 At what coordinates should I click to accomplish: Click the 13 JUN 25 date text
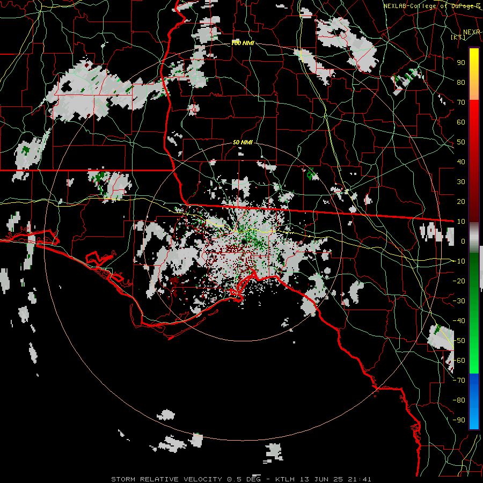[321, 479]
